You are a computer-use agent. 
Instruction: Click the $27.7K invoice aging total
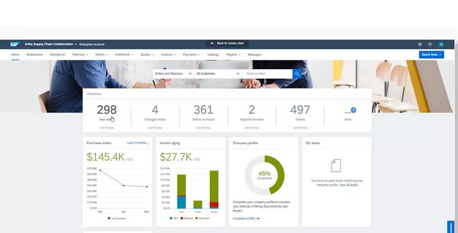coord(176,157)
